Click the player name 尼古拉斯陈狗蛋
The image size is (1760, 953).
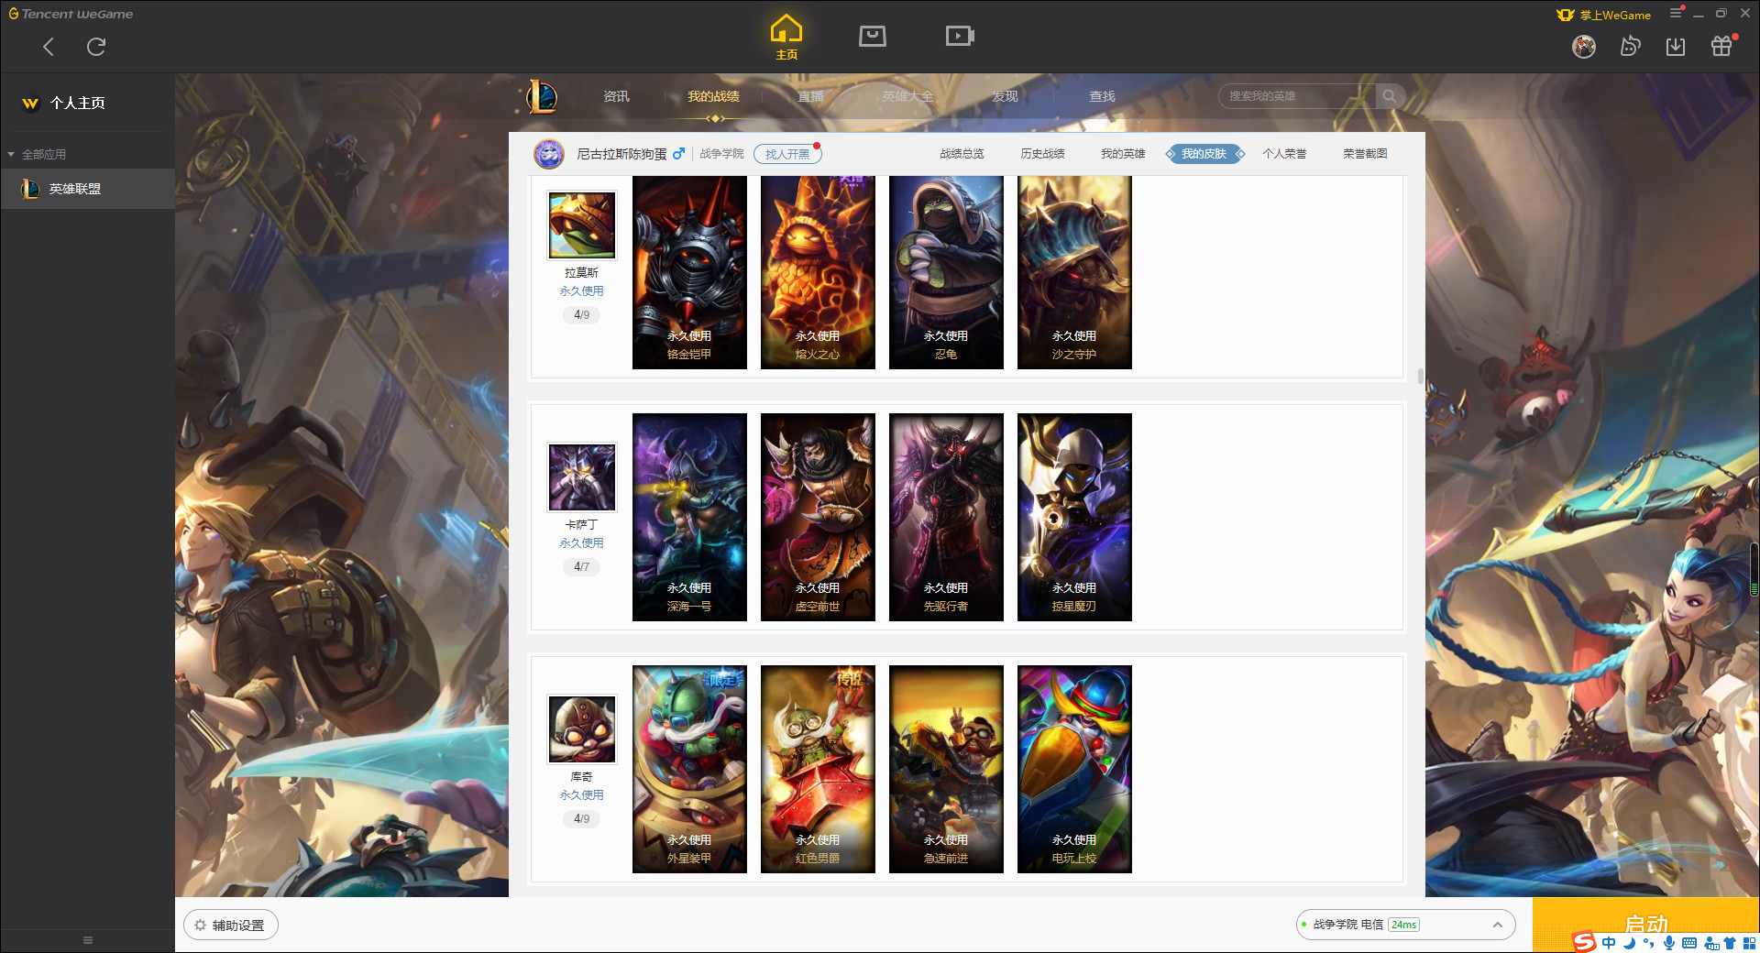pos(621,154)
